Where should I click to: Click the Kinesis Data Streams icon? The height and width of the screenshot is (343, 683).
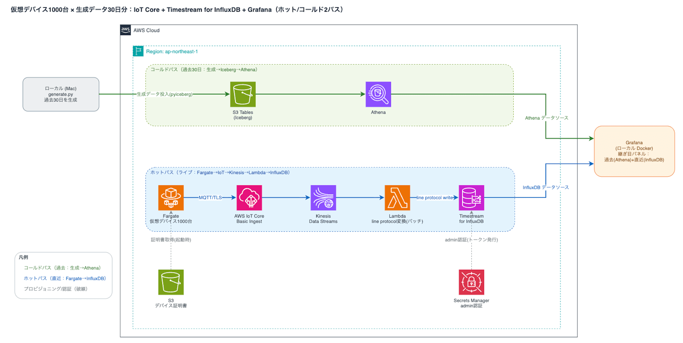(323, 198)
